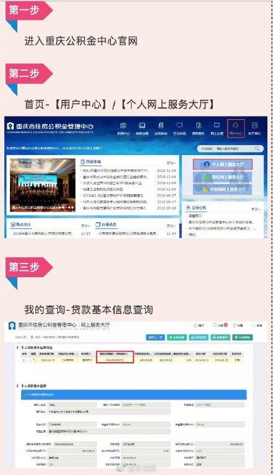The height and width of the screenshot is (475, 273).
Task: Click the 重庆市住房公积金管理中心 logo
Action: click(x=50, y=127)
